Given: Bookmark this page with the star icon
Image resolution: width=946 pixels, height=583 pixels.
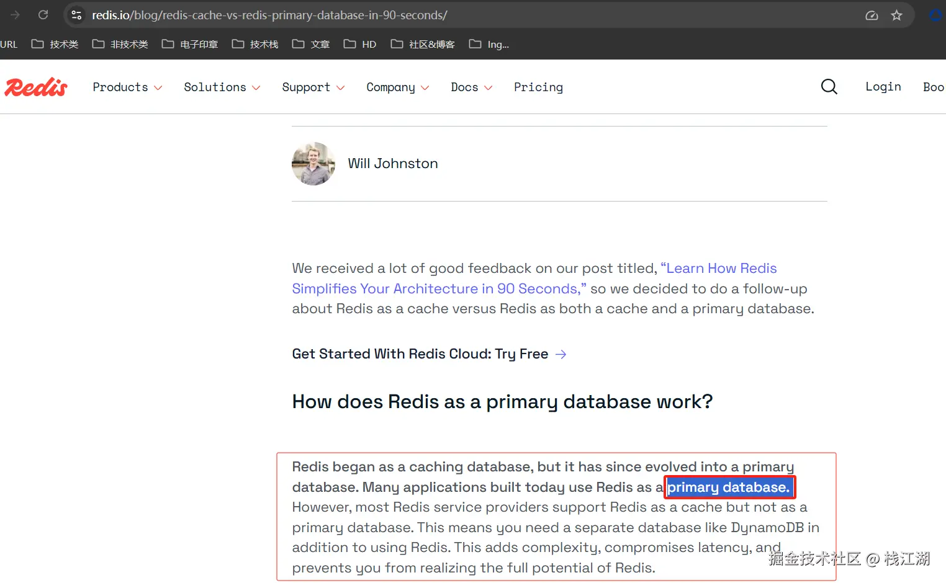Looking at the screenshot, I should [896, 16].
